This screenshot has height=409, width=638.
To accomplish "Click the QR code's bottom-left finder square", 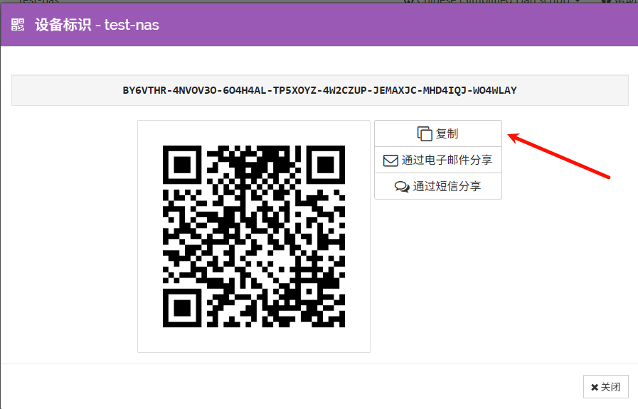I will (182, 308).
